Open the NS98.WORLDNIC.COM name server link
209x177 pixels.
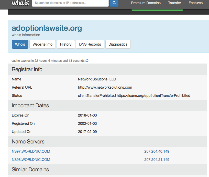31,160
